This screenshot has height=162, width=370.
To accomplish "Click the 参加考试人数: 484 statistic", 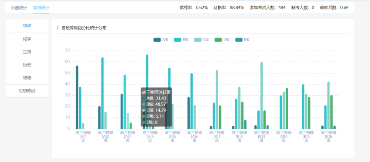I will click(x=268, y=8).
